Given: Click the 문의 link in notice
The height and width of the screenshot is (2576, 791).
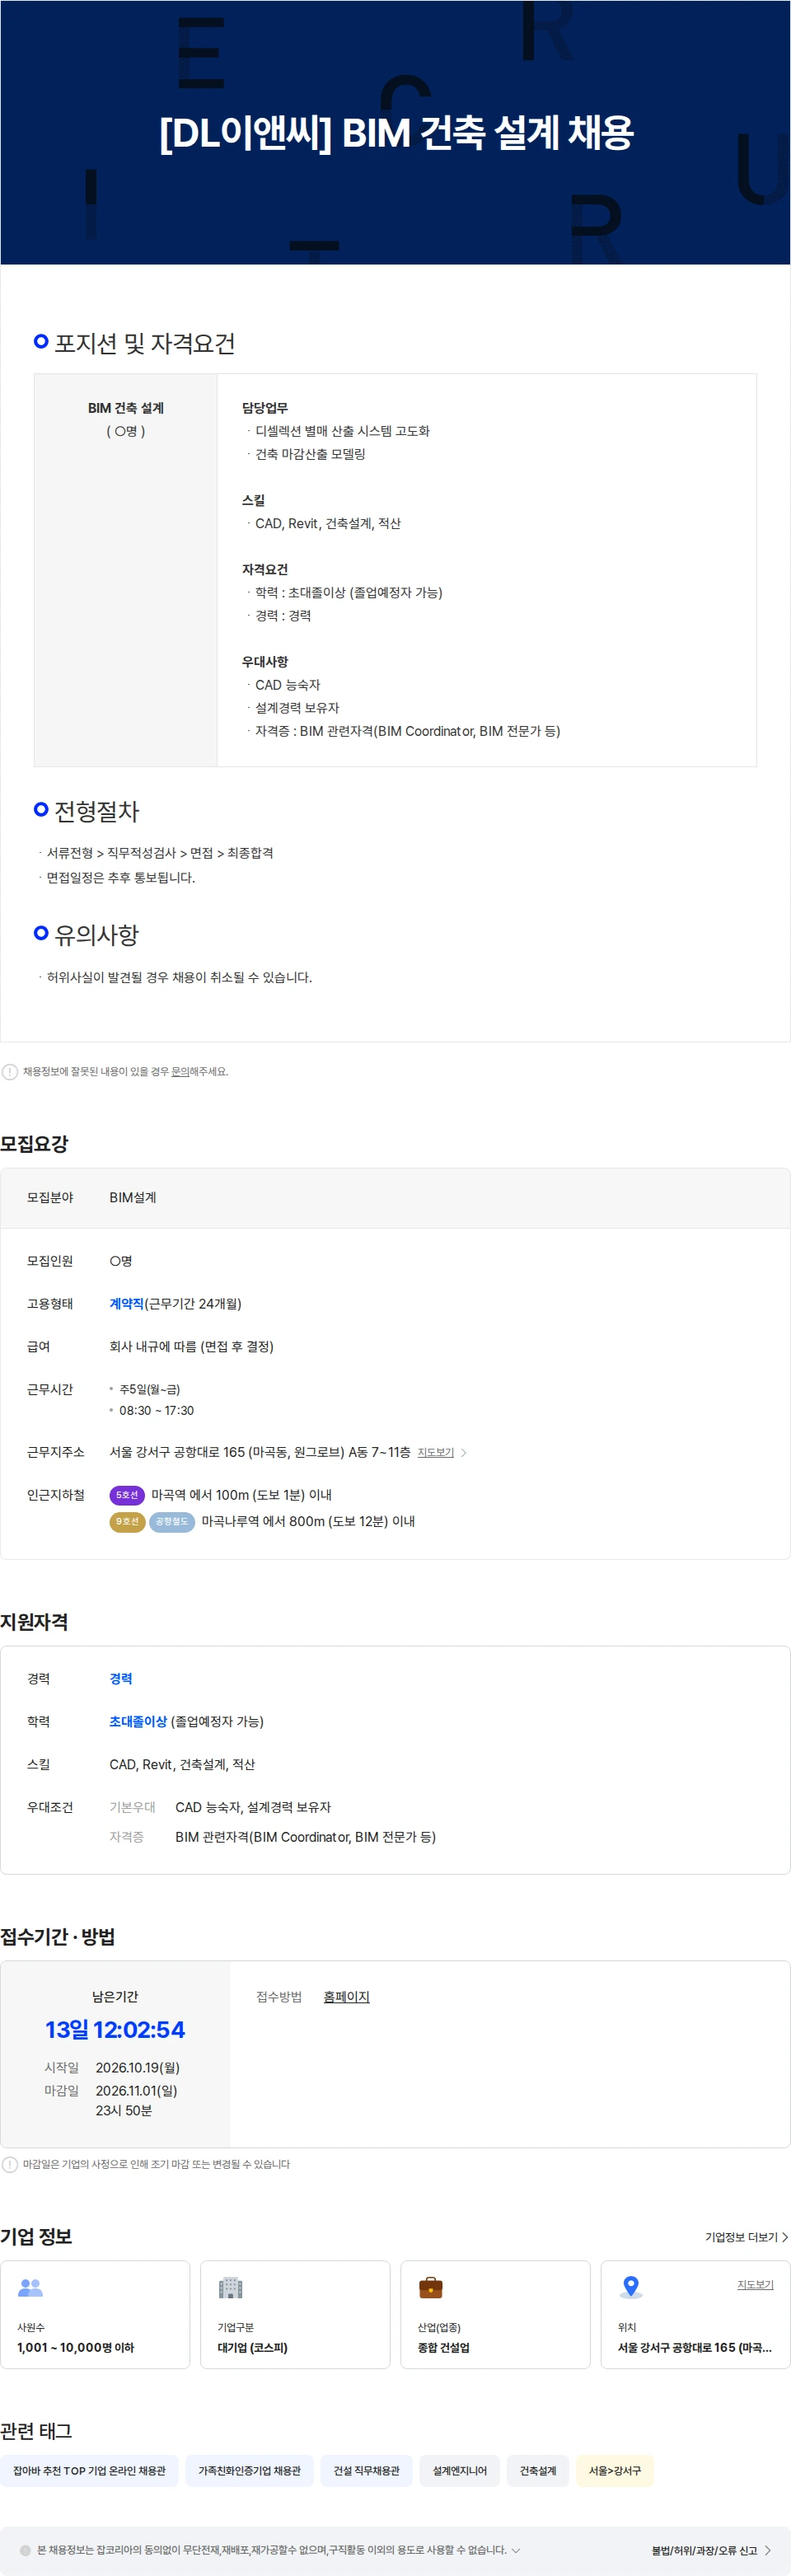Looking at the screenshot, I should [x=180, y=1071].
